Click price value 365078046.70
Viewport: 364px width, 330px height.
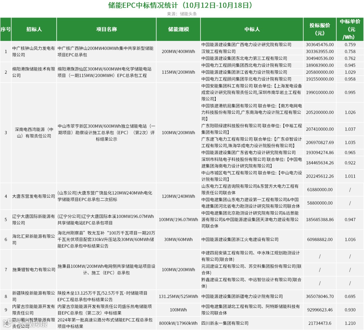click(320, 296)
